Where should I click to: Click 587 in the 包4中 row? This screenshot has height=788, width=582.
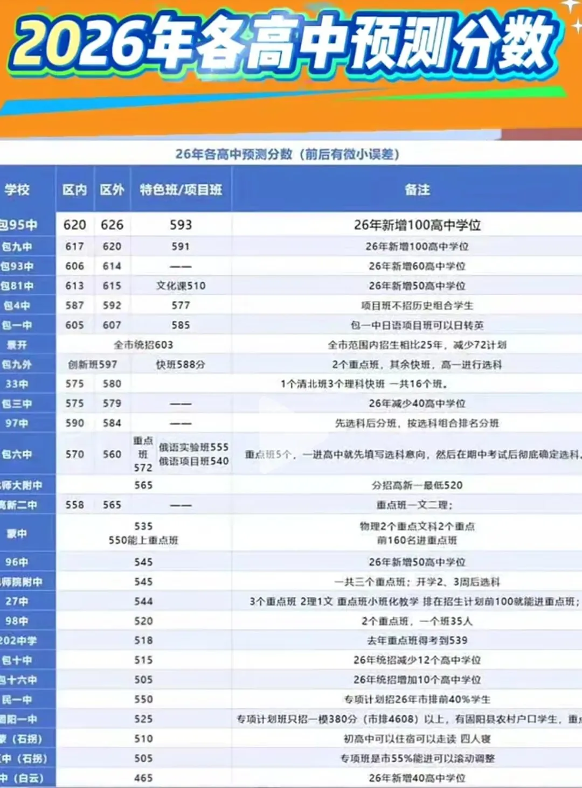click(x=74, y=305)
